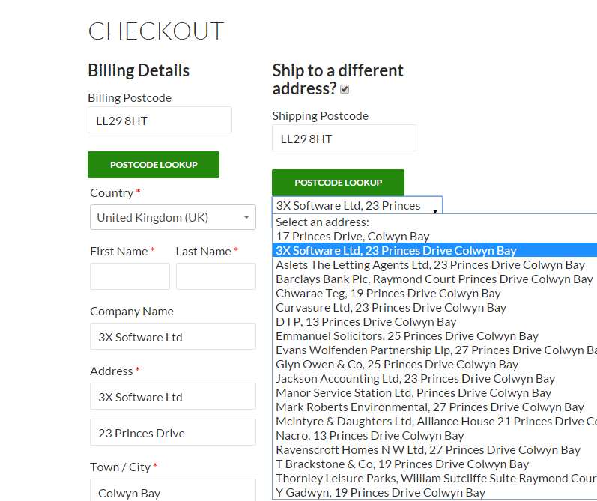Click the billing Postcode Lookup button
Viewport: 597px width, 501px height.
coord(154,165)
